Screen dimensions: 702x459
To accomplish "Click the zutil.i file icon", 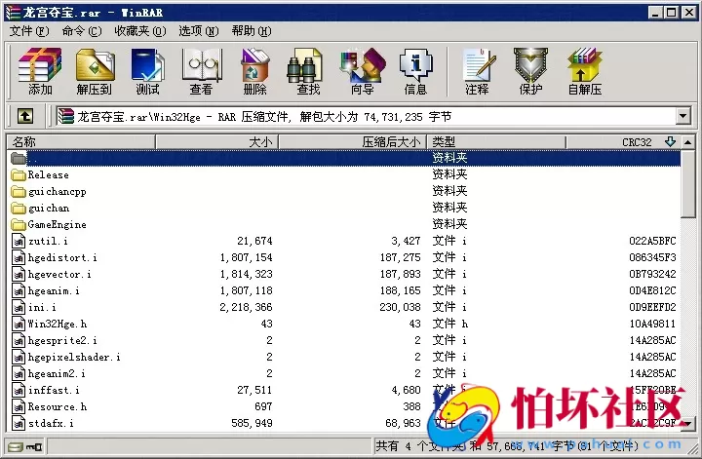I will point(19,241).
